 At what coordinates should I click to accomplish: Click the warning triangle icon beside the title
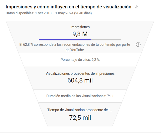tap(137, 7)
